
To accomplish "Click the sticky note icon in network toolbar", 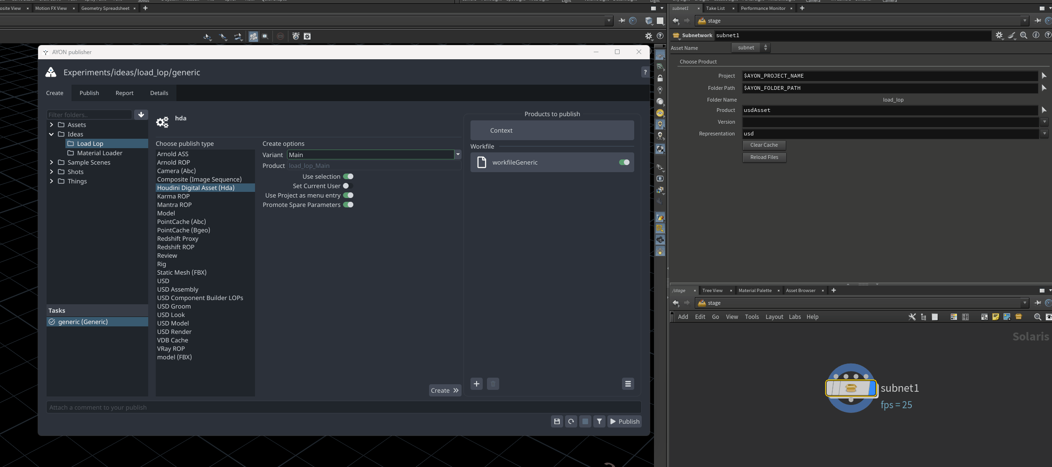I will (996, 317).
